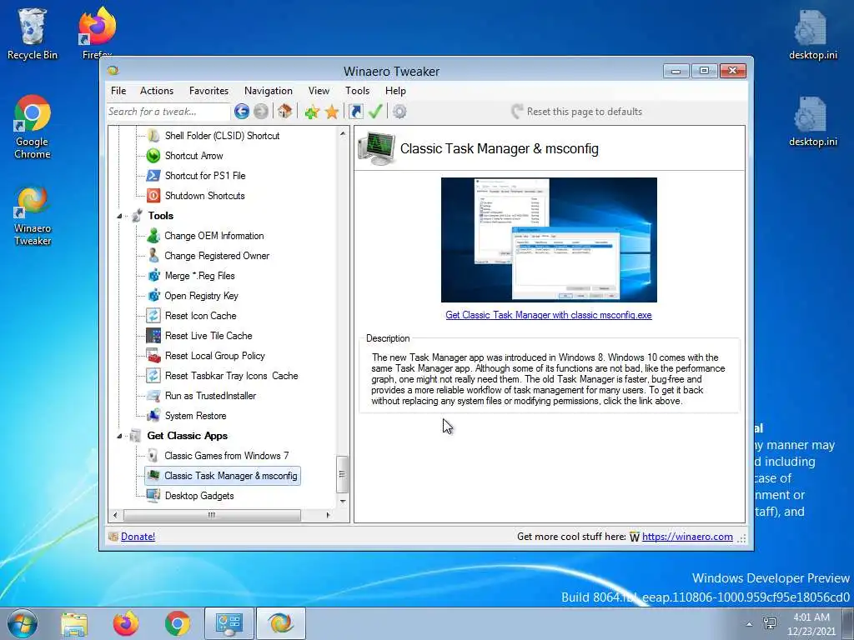Click the red Shutdown Shortcuts icon
This screenshot has height=640, width=854.
click(153, 196)
